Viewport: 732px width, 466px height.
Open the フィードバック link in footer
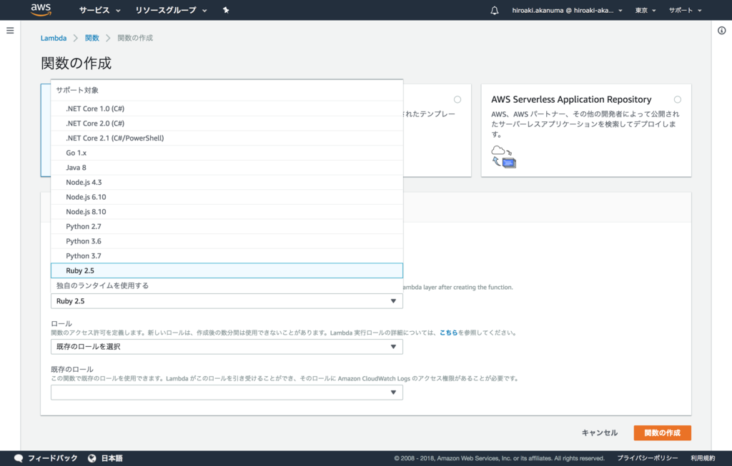pos(52,458)
